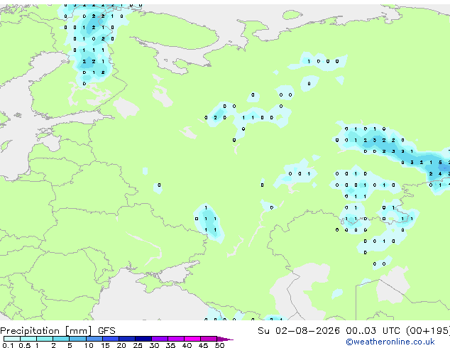Click legend label '40'
The height and width of the screenshot is (348, 450).
click(x=187, y=345)
